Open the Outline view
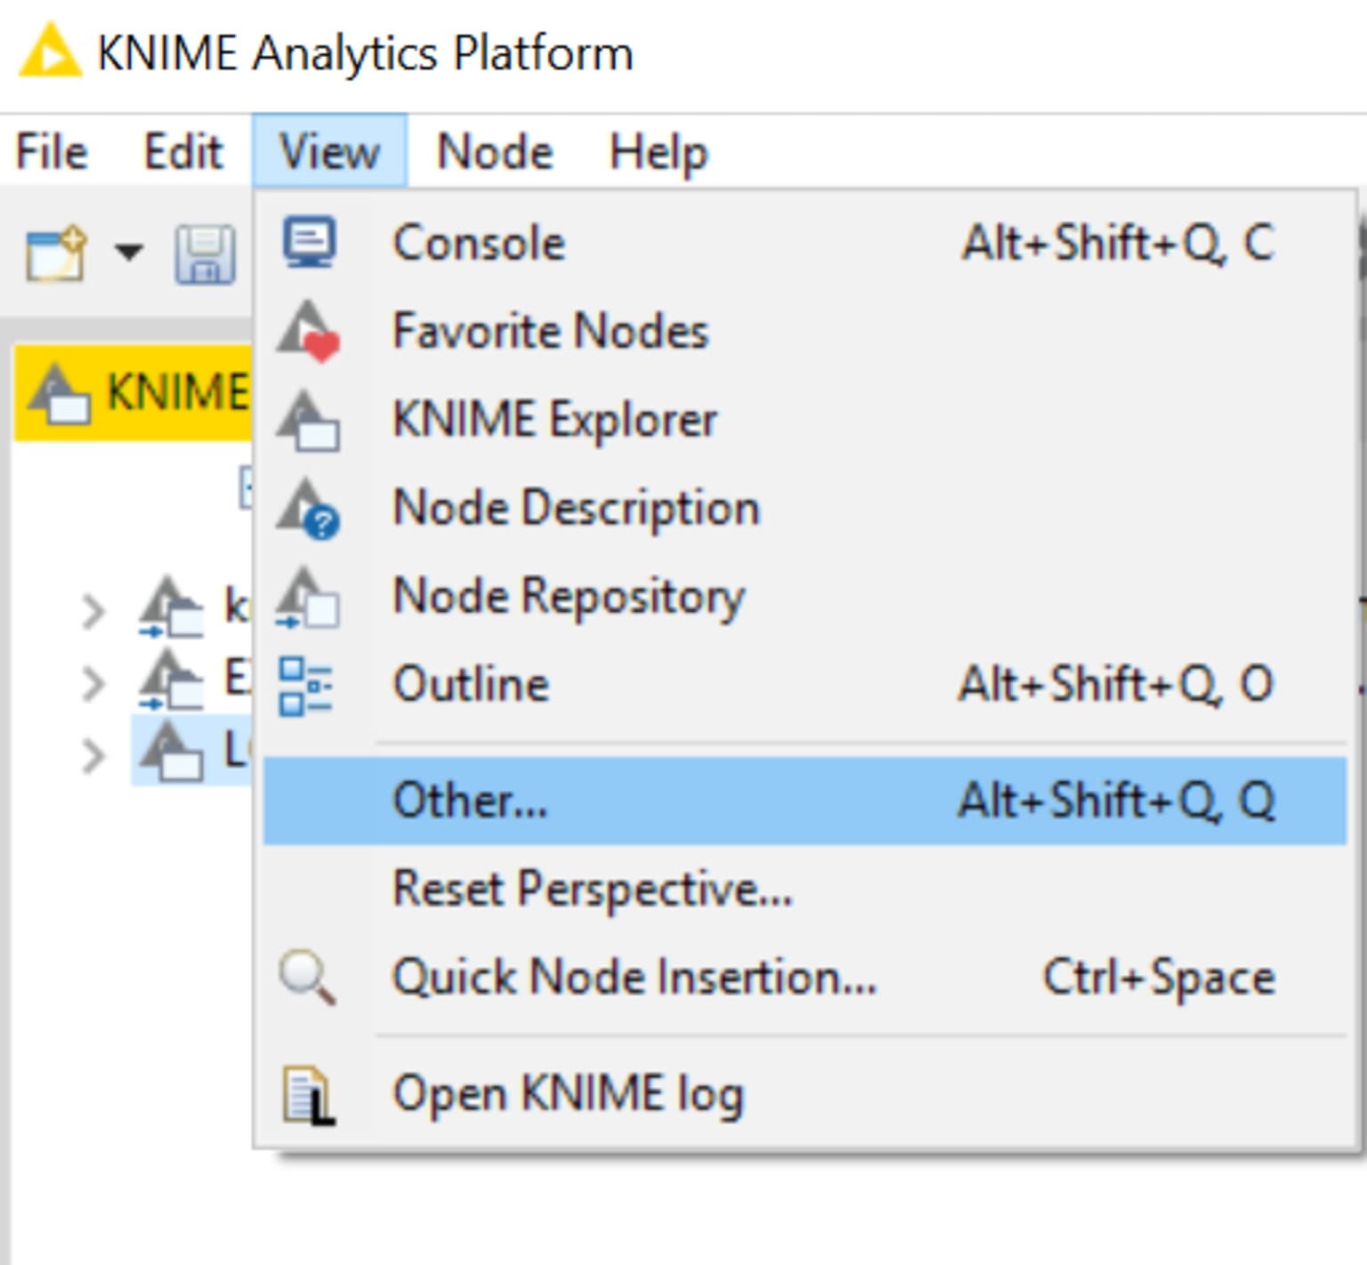The image size is (1367, 1265). point(805,684)
